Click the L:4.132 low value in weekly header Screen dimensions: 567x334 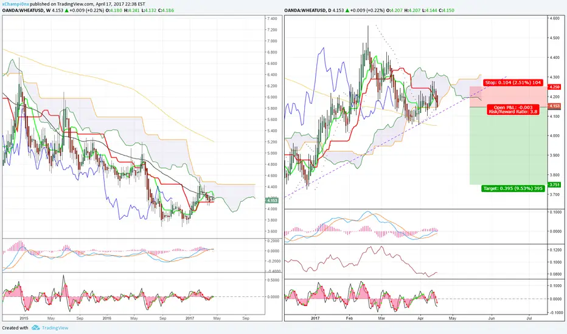pos(148,10)
